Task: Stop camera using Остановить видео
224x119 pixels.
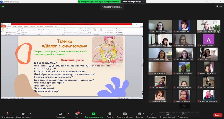Action: coord(23,115)
